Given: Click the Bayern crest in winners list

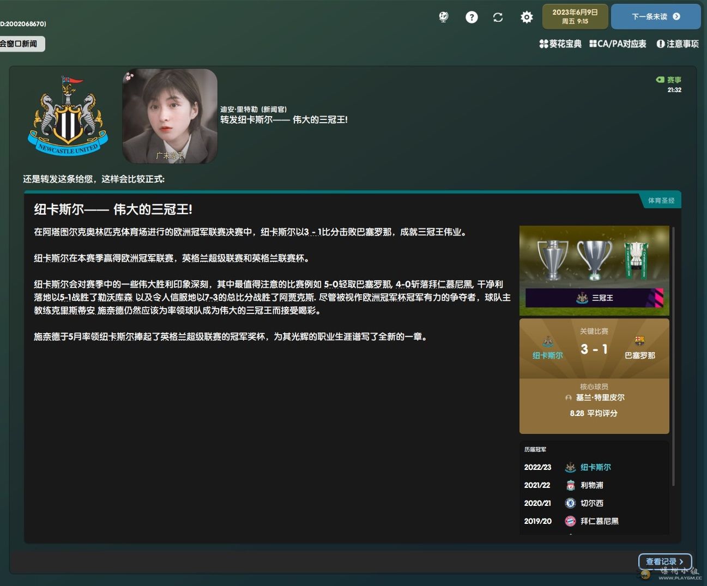Looking at the screenshot, I should click(x=570, y=521).
